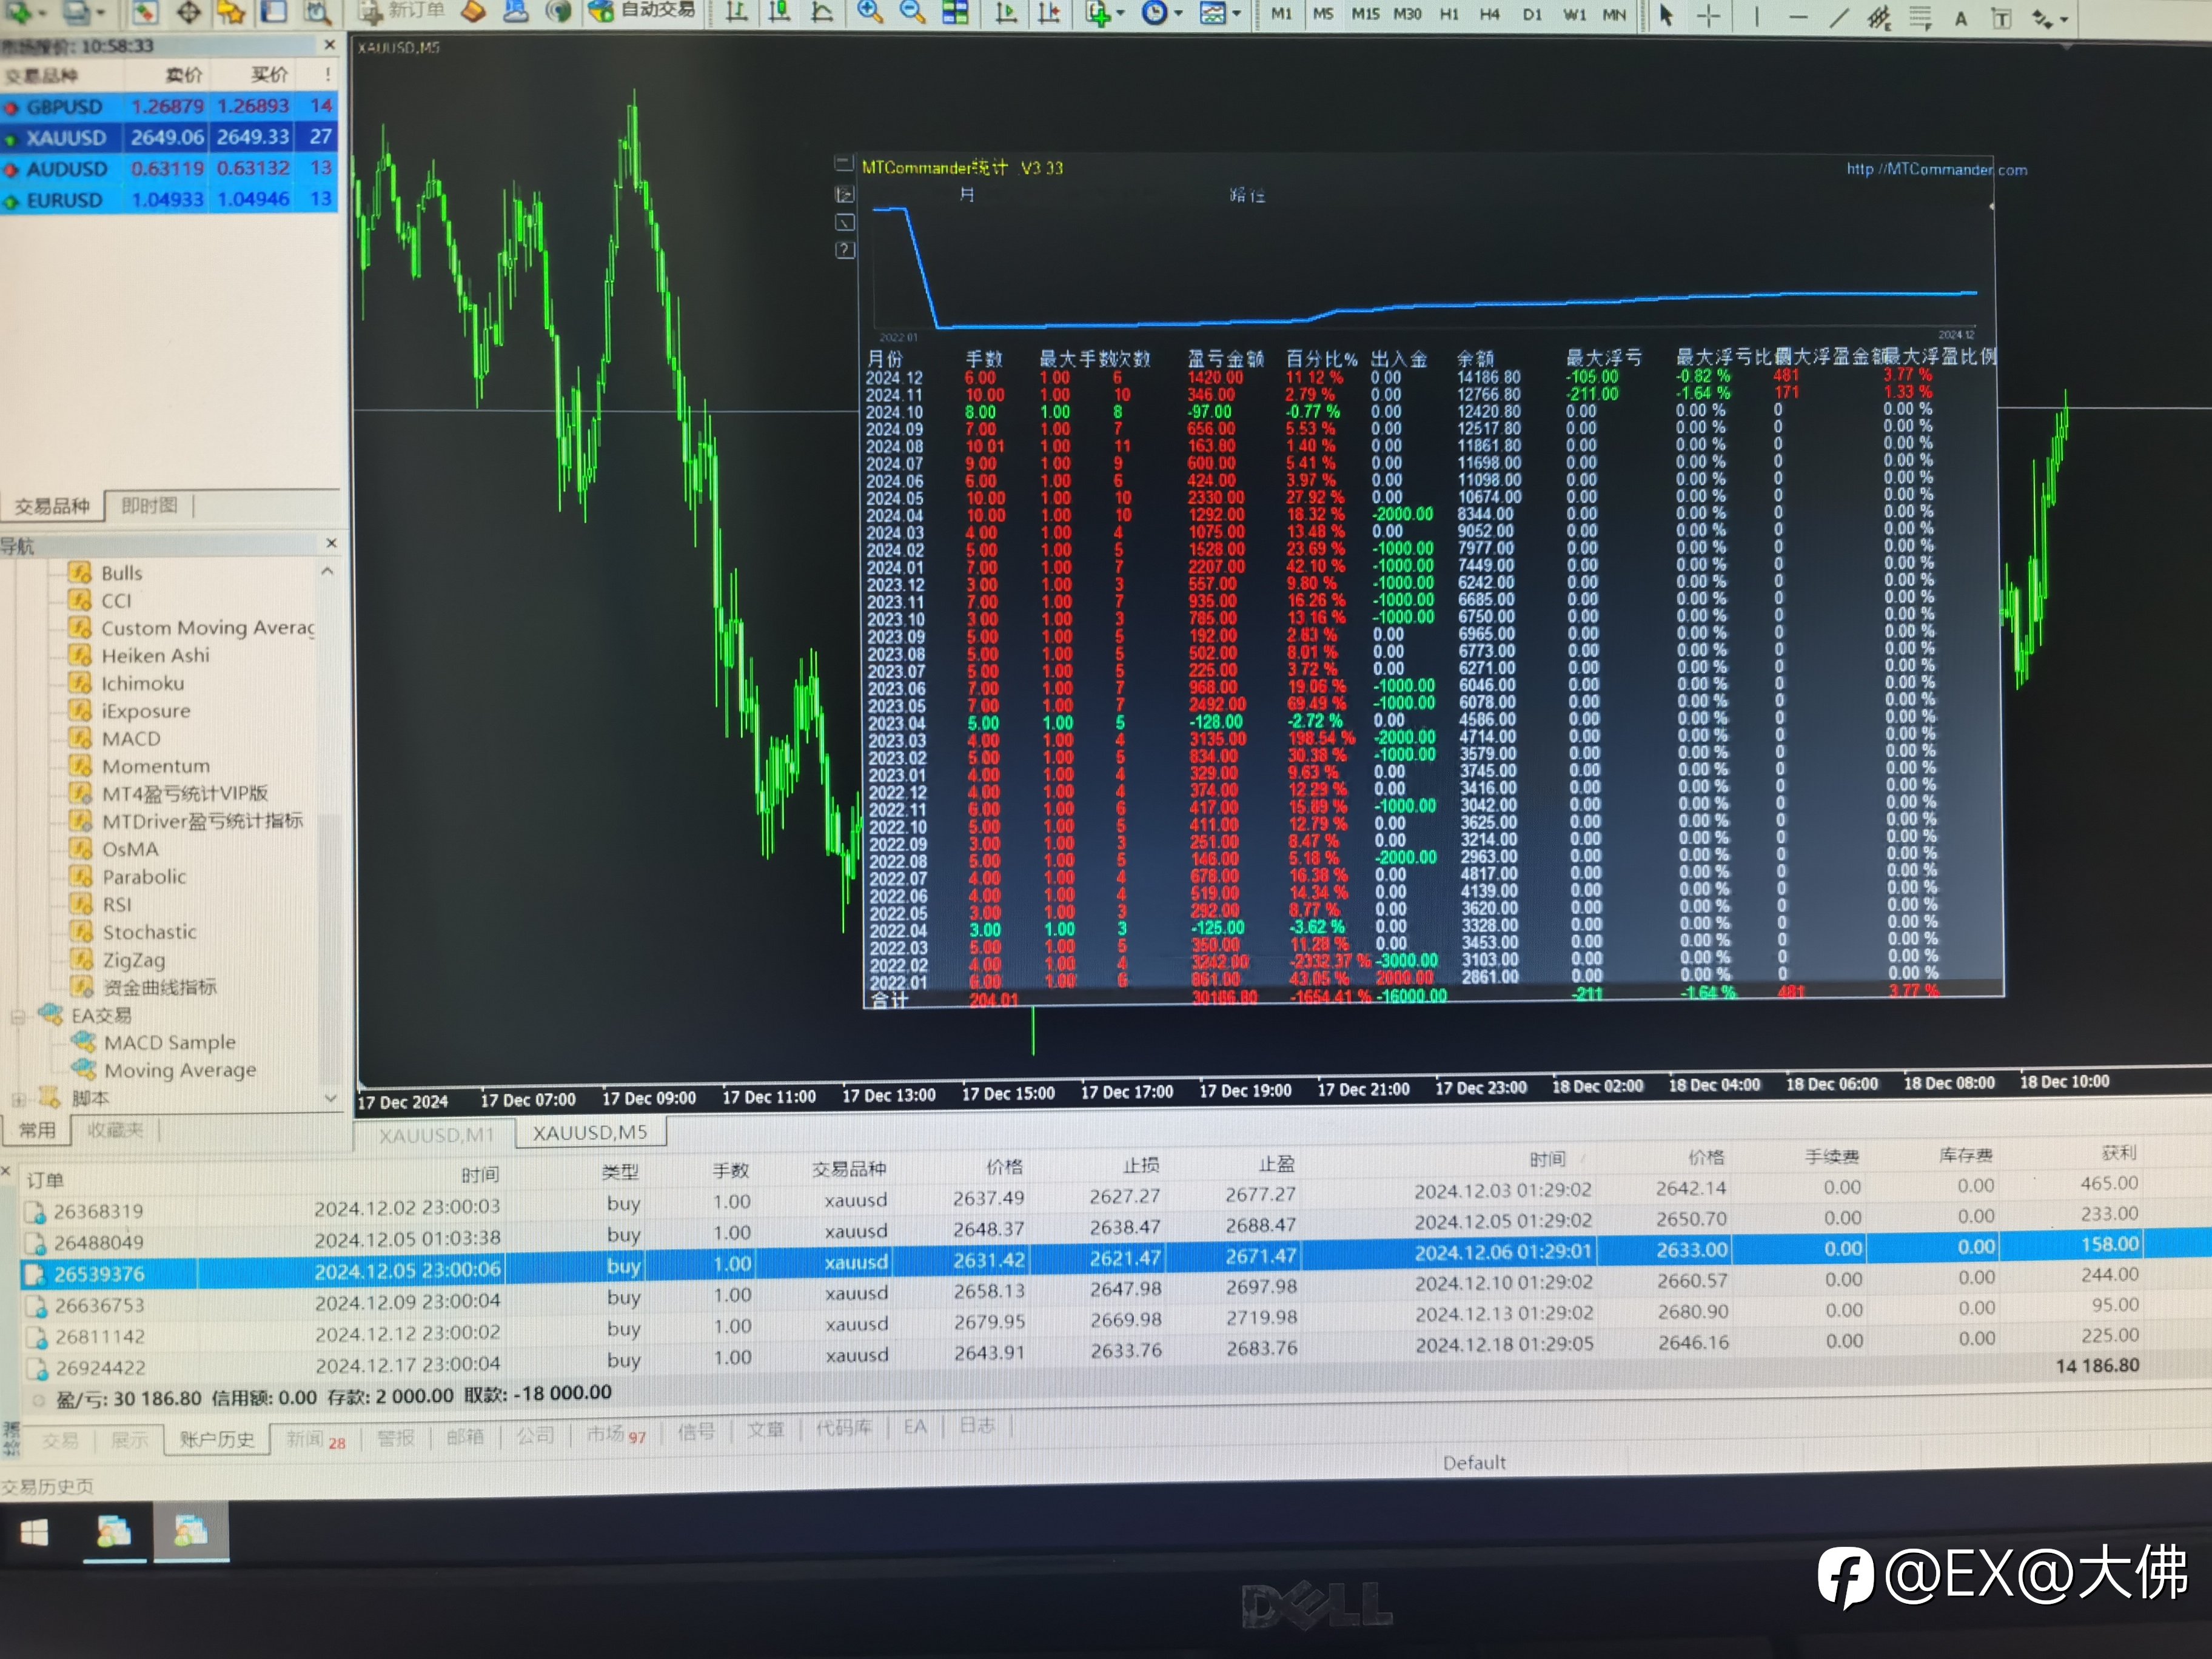Select the equidistant channel tool
Image resolution: width=2212 pixels, height=1659 pixels.
[1879, 18]
